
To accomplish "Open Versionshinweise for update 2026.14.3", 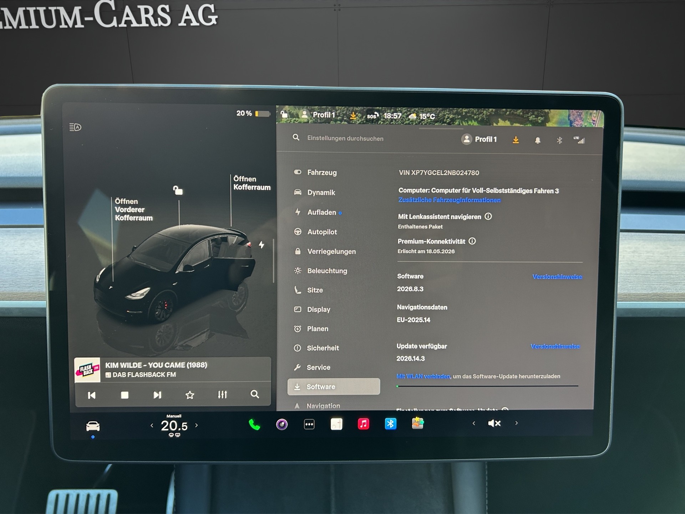I will [555, 346].
